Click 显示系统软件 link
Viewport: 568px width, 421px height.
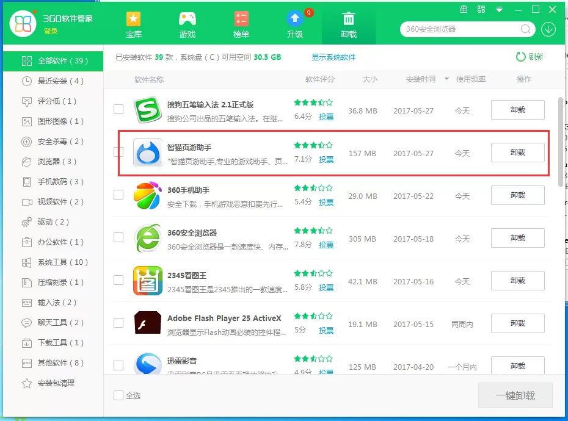pyautogui.click(x=333, y=57)
